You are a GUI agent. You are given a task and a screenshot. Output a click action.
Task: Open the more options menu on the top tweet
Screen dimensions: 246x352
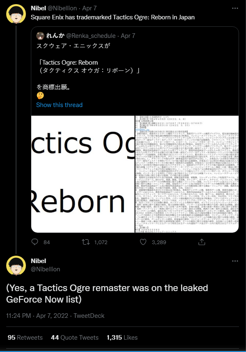point(236,9)
